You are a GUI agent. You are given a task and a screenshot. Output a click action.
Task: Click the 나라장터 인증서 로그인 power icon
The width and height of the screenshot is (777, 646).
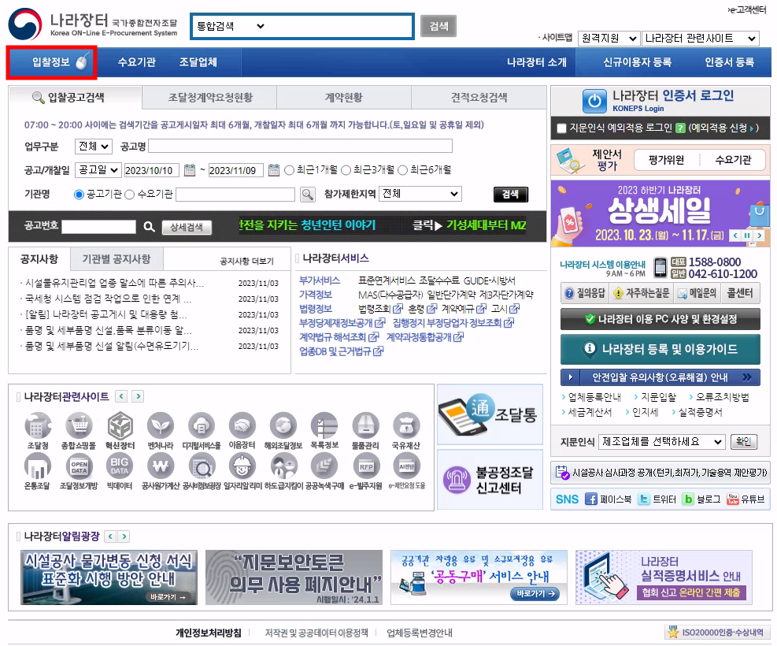(x=594, y=102)
